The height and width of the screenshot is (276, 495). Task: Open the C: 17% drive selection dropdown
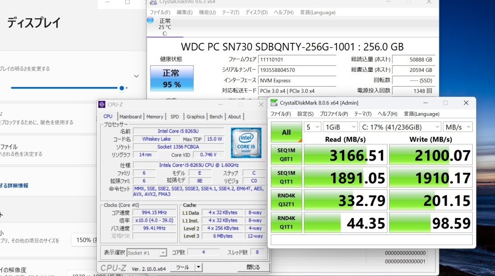pyautogui.click(x=400, y=127)
